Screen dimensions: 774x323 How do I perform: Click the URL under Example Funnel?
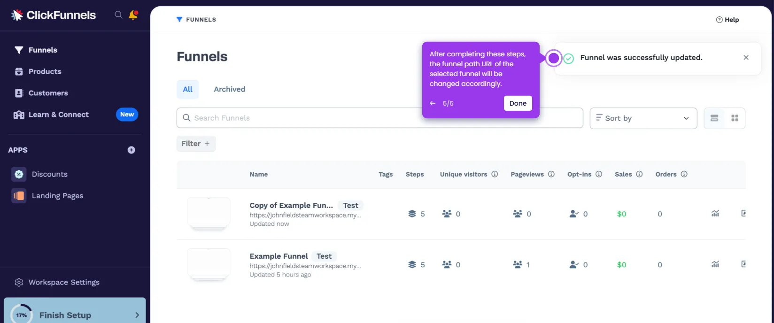tap(305, 266)
